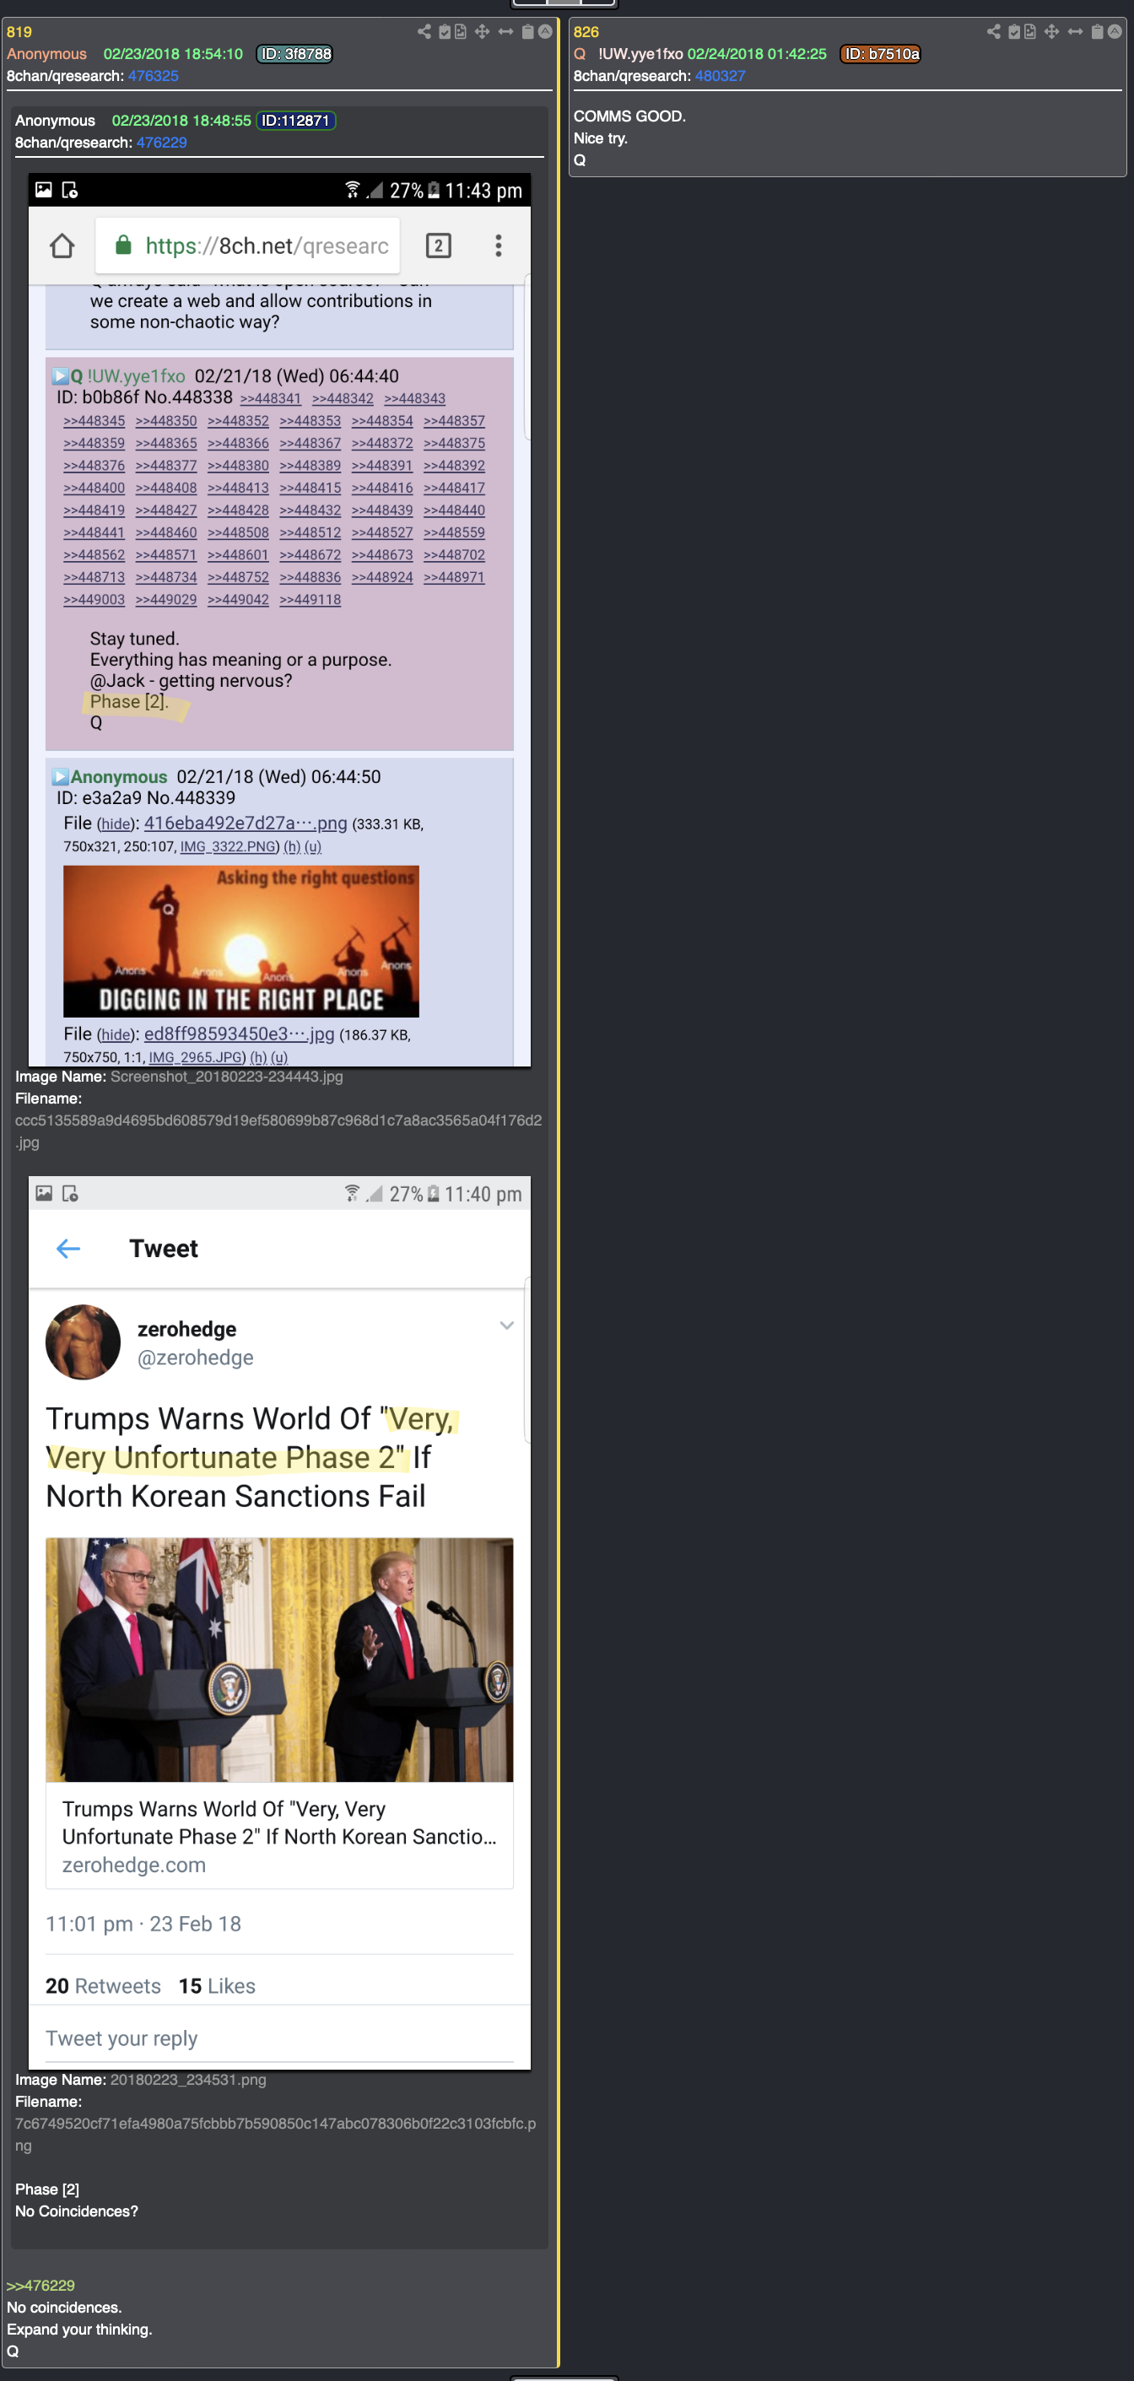Toggle the ID: 3f8788 badge

click(x=296, y=54)
